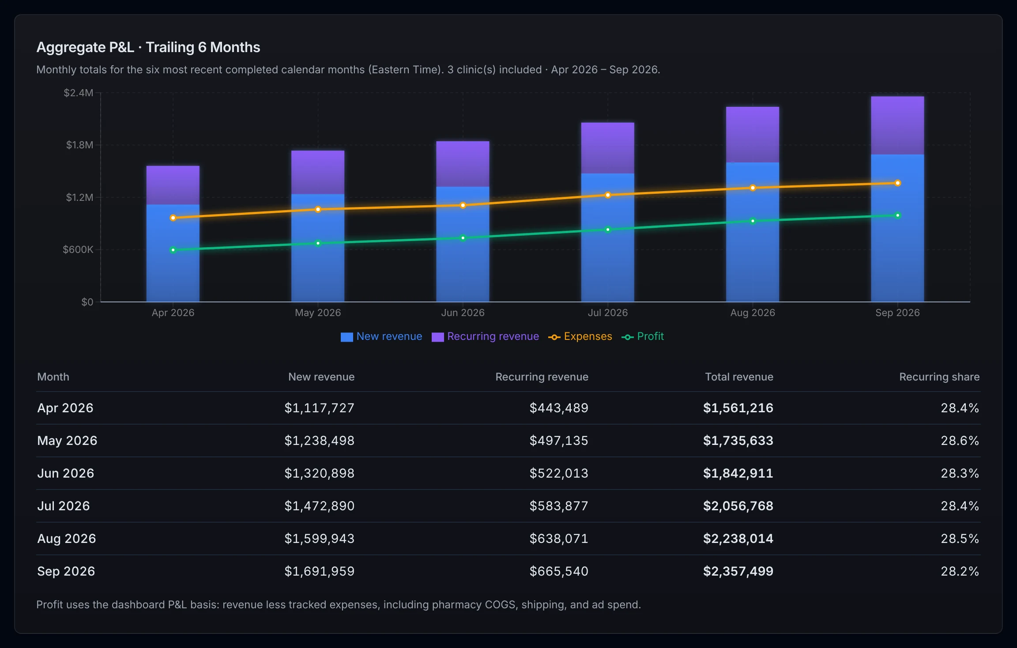This screenshot has height=648, width=1017.
Task: Click the Sep 2026 Expenses data point
Action: point(897,183)
